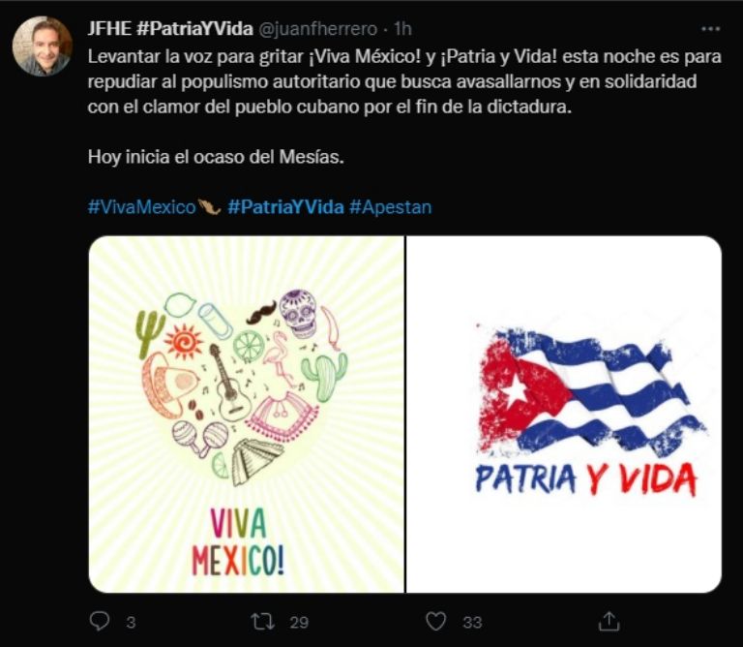743x647 pixels.
Task: Click the @juanfherrero handle
Action: (317, 29)
